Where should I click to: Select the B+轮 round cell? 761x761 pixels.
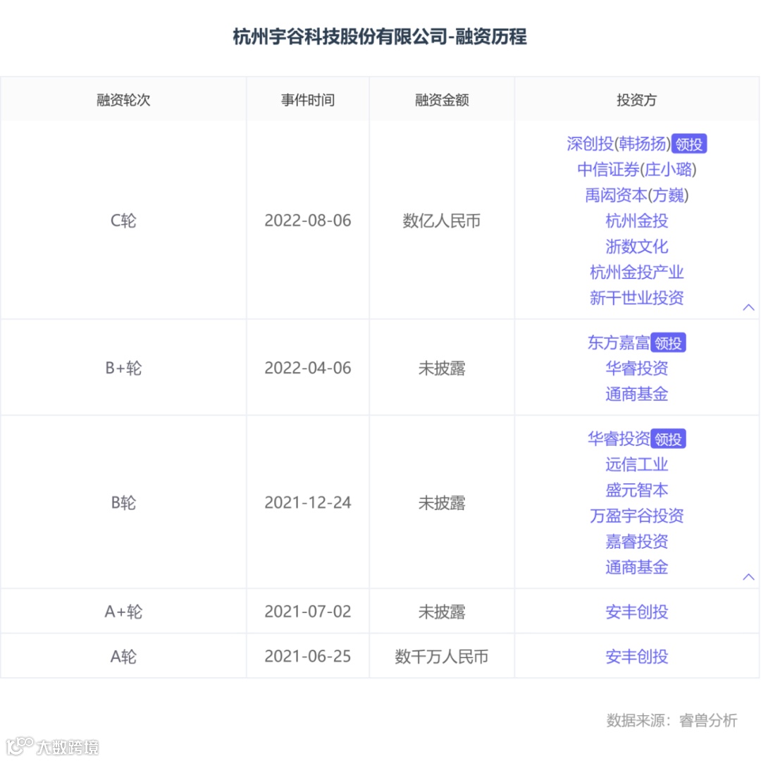click(x=123, y=369)
